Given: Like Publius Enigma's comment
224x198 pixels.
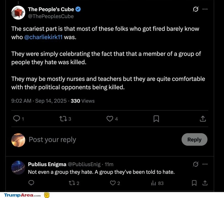Looking at the screenshot, I should [113, 183].
